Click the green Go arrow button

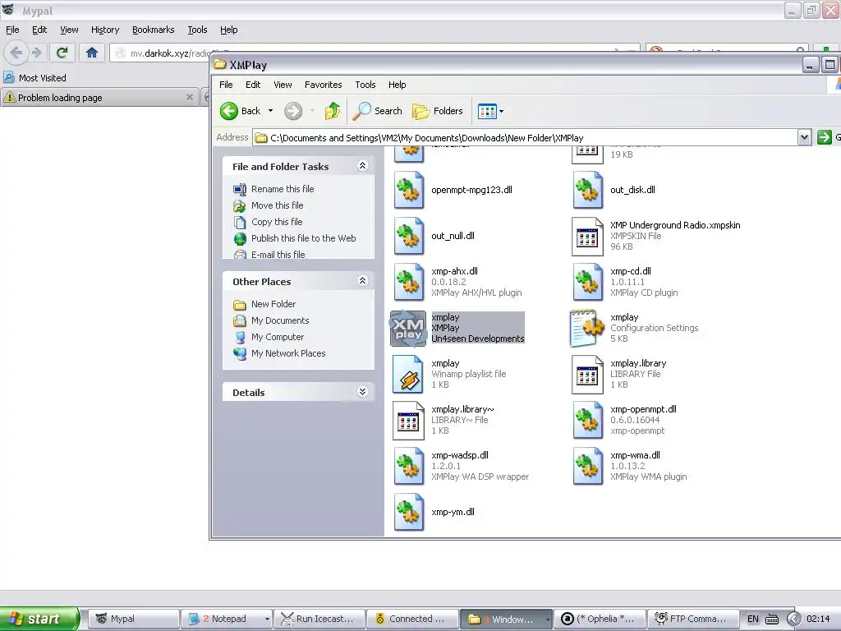(824, 137)
